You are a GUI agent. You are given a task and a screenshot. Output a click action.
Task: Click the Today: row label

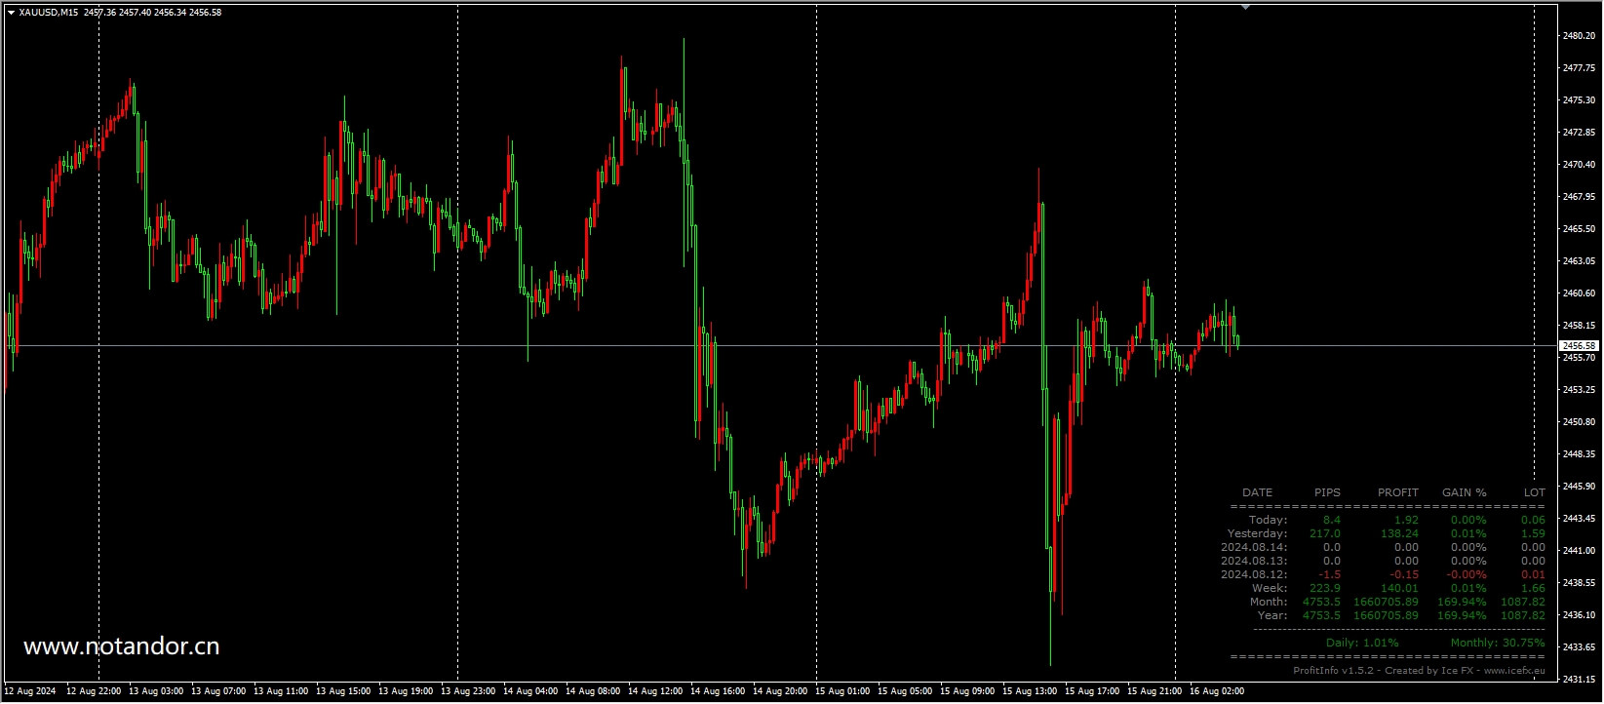(1268, 520)
